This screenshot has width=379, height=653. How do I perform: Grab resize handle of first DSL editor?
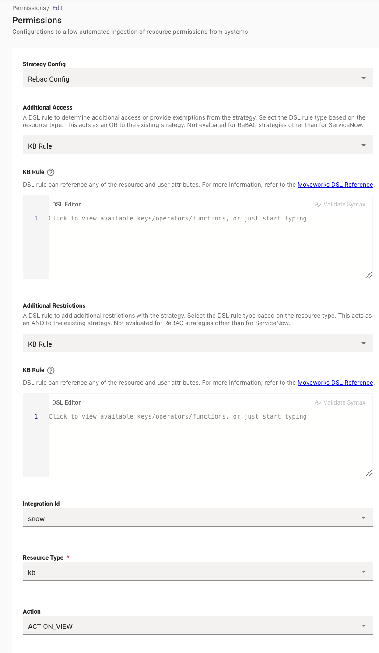point(368,275)
